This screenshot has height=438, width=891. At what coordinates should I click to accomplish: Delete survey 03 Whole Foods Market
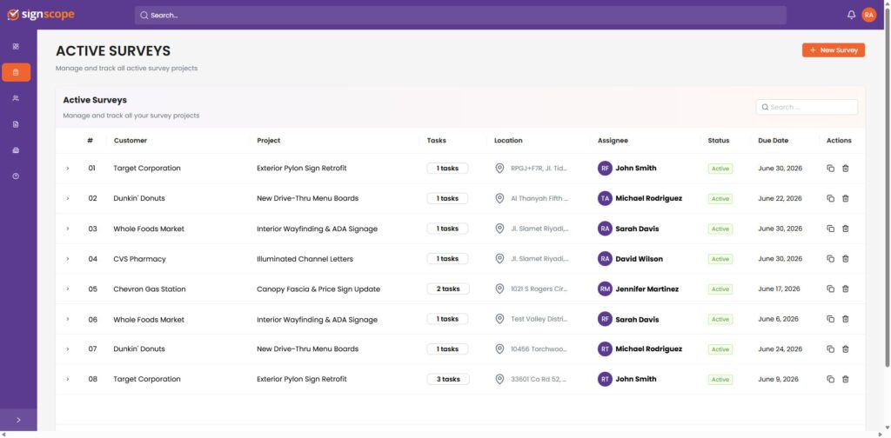(x=846, y=229)
